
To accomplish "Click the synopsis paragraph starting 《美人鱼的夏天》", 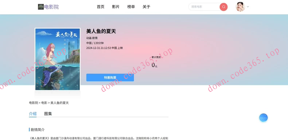I will tap(98, 138).
